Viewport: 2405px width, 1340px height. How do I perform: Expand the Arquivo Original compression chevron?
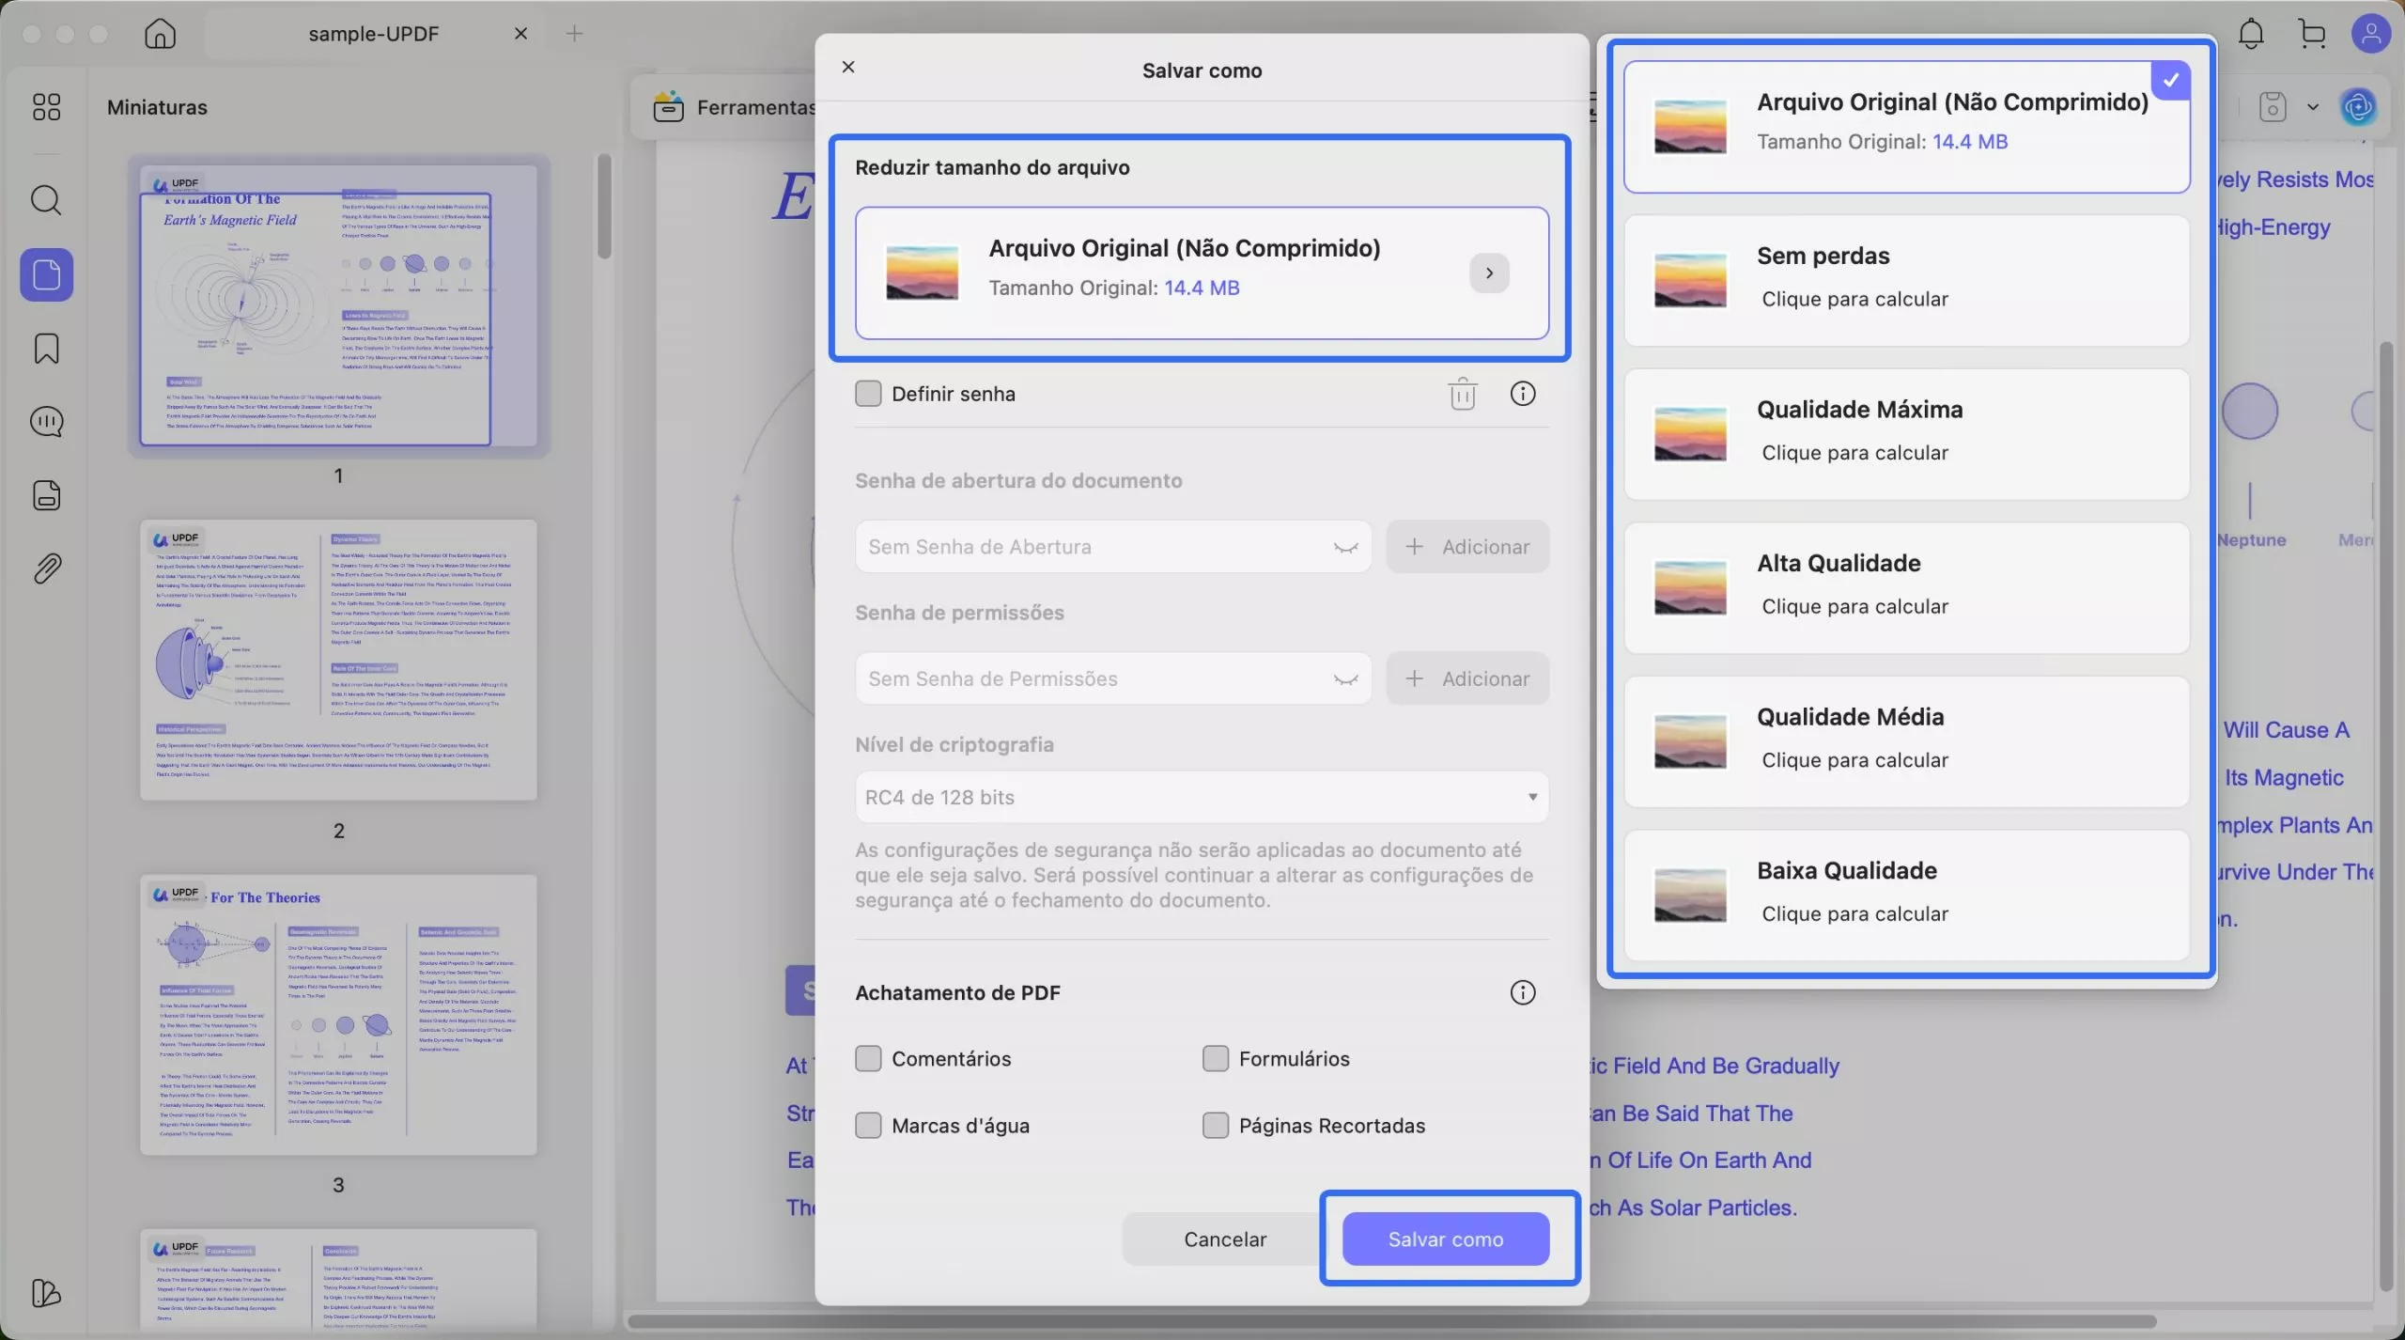click(1489, 273)
